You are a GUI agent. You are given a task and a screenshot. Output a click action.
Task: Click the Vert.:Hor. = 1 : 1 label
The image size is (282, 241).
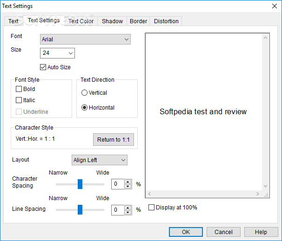(35, 139)
